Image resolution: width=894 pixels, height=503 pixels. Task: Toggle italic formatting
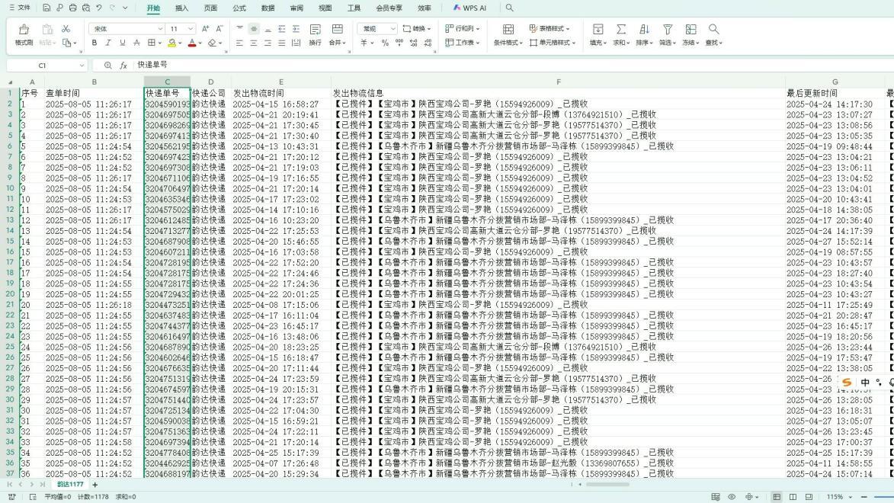pyautogui.click(x=108, y=43)
